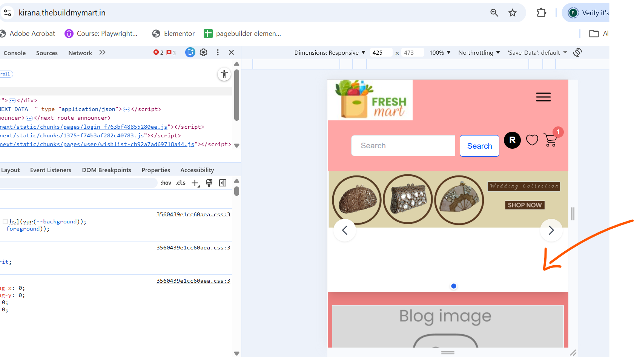This screenshot has width=634, height=357.
Task: Click the Verify it's profile button
Action: tap(586, 13)
